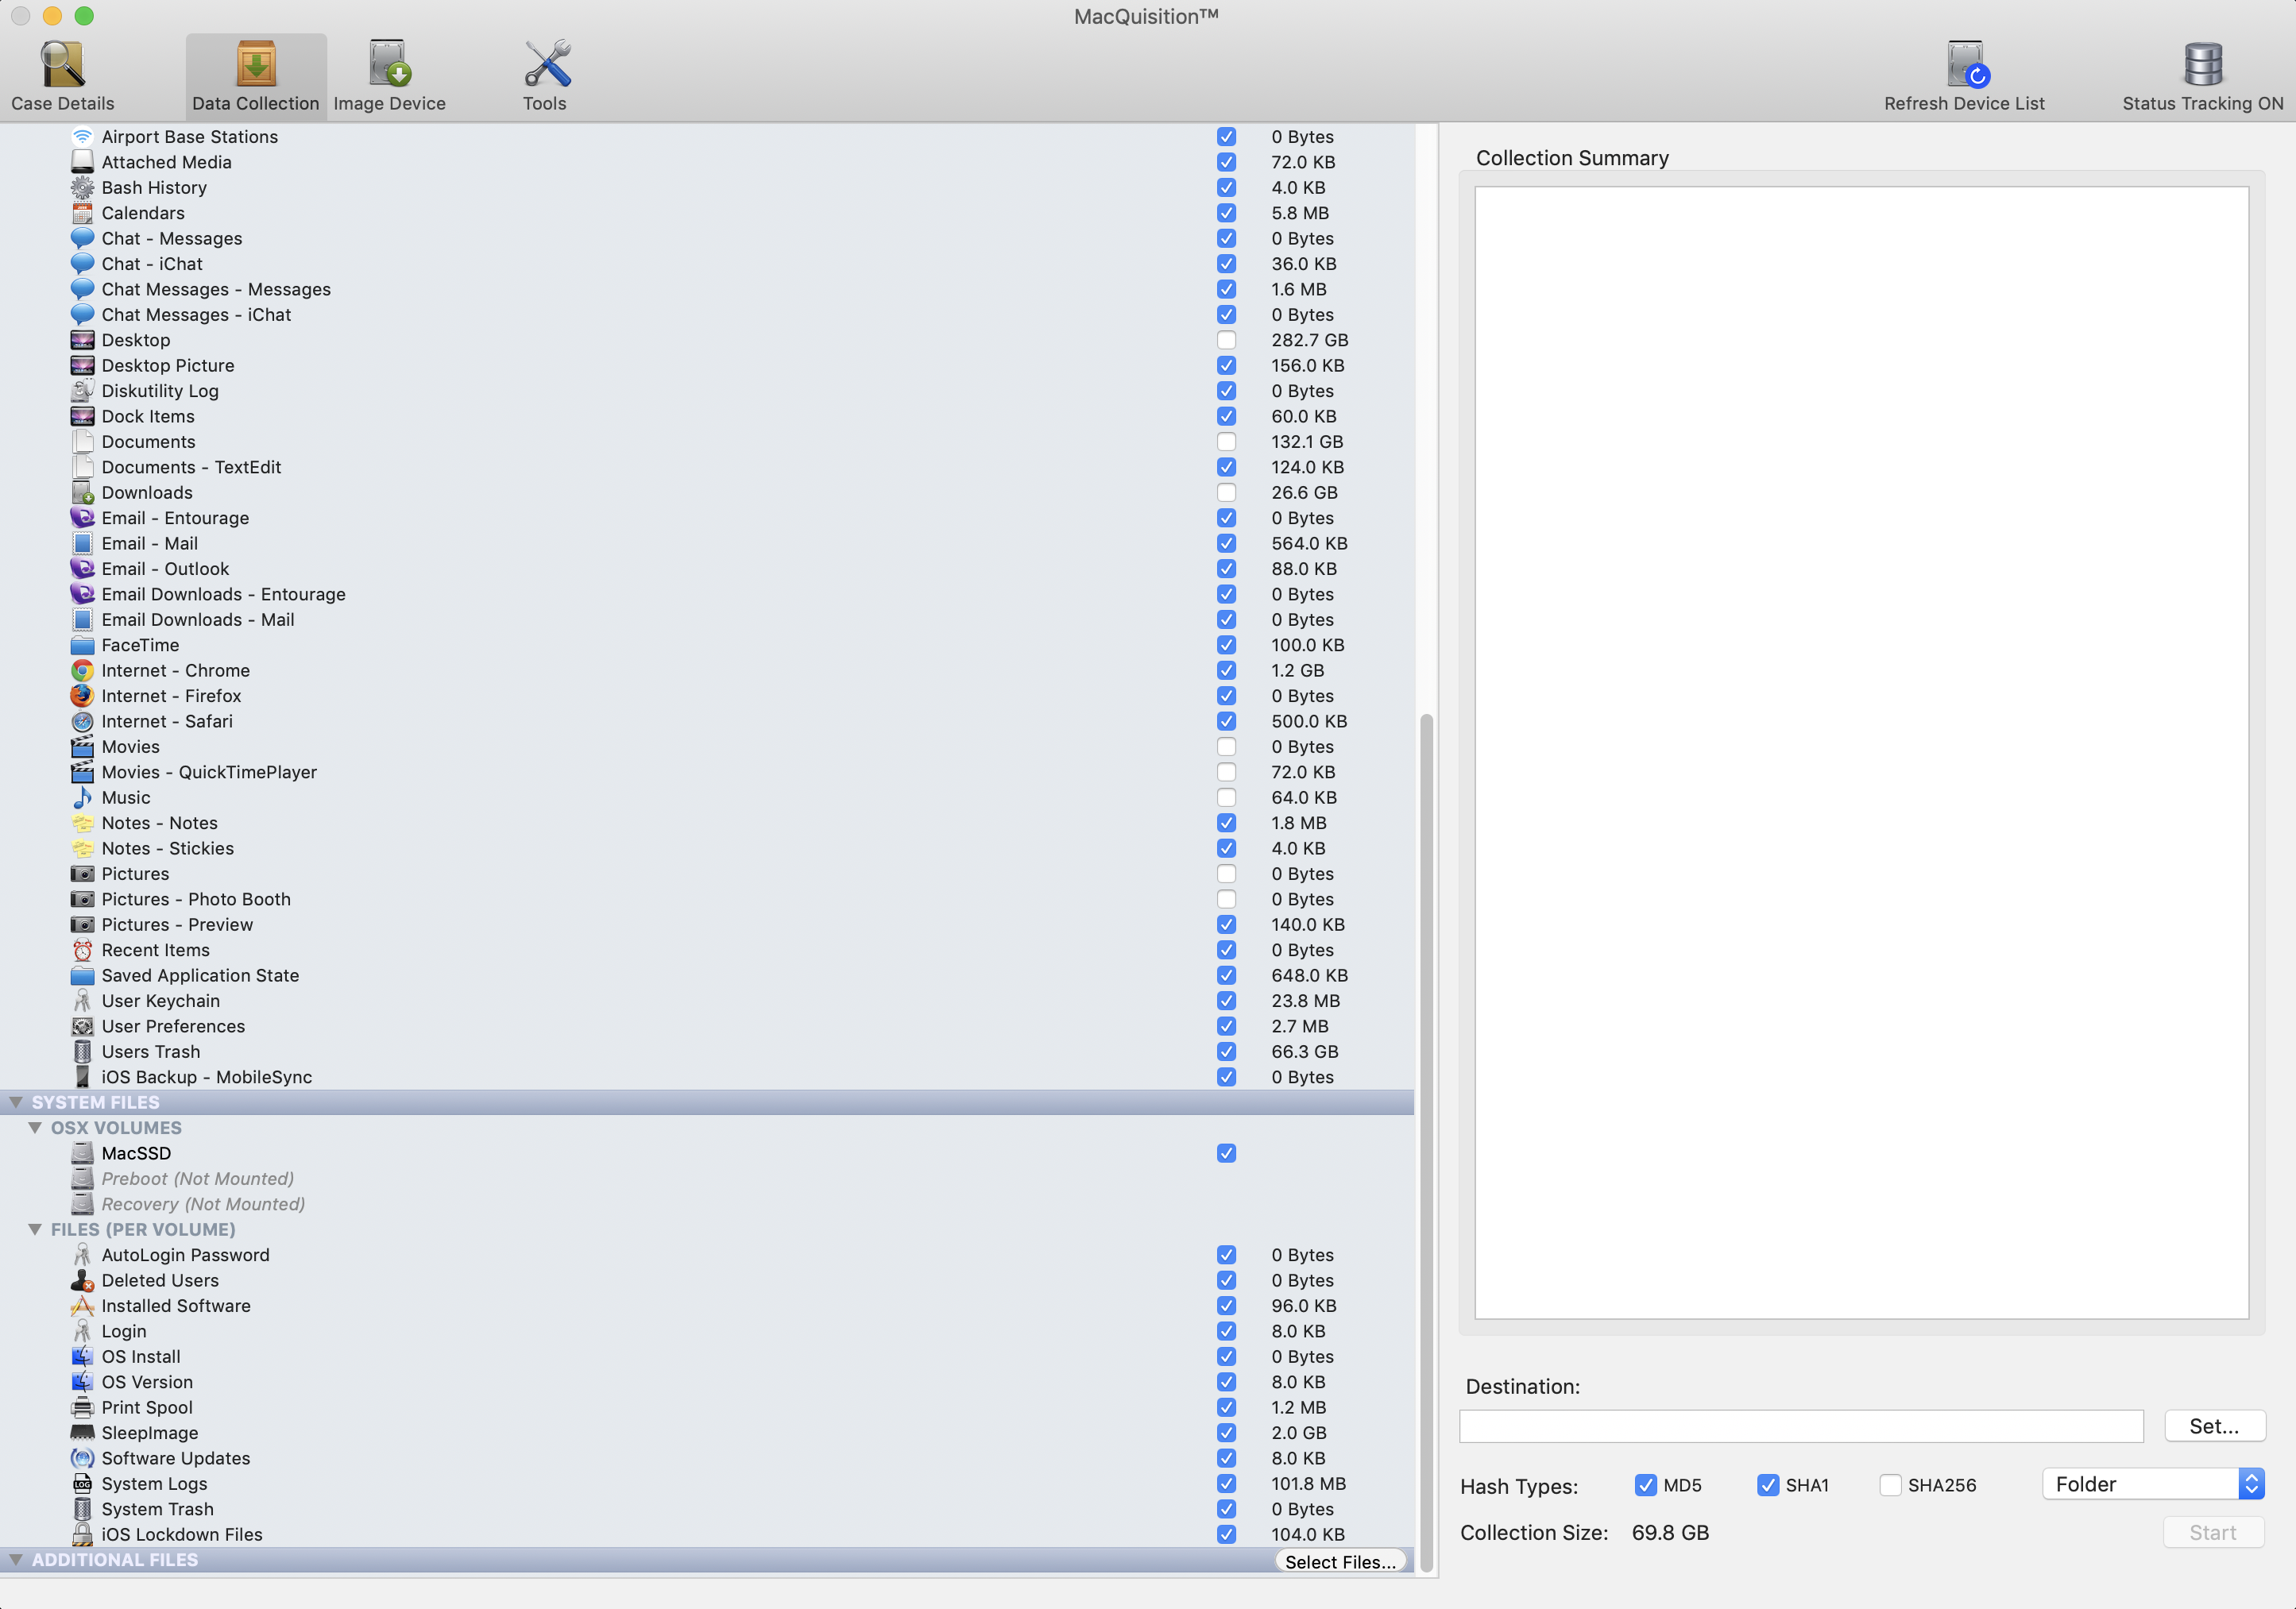Click the Set... destination button
2296x1609 pixels.
coord(2214,1426)
